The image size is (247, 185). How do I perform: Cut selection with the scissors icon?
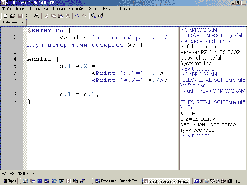tap(46, 16)
